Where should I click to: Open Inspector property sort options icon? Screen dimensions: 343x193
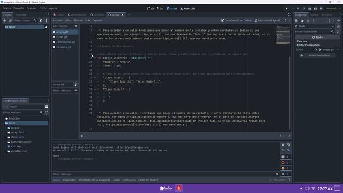point(338,32)
